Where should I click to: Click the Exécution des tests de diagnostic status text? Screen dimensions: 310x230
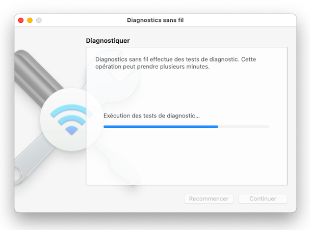151,116
